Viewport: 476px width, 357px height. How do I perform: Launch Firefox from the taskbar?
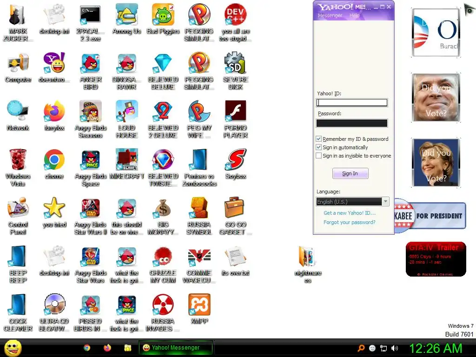click(107, 348)
